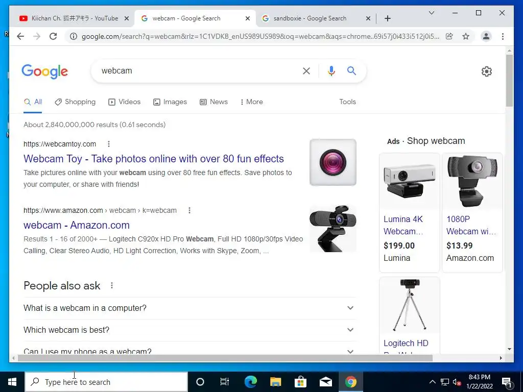This screenshot has height=392, width=523.
Task: Open the notification center icon
Action: [506, 382]
